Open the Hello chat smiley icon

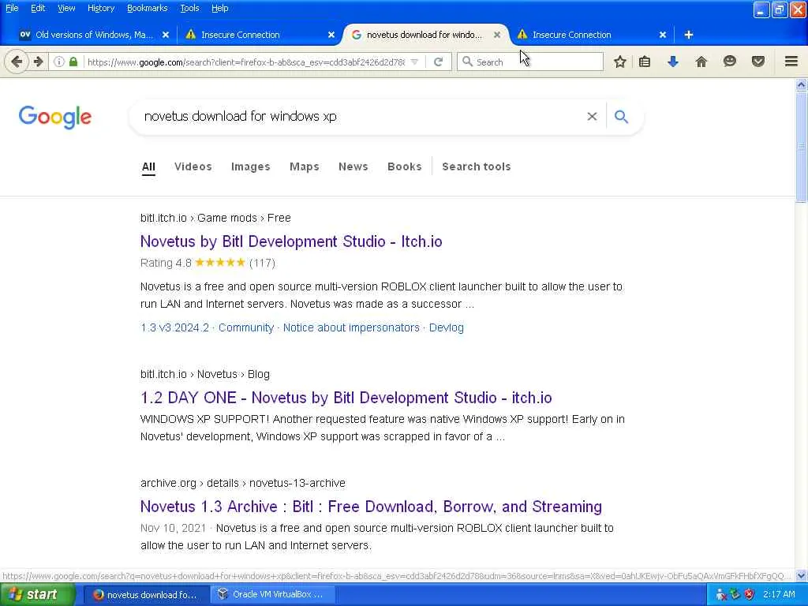point(730,62)
